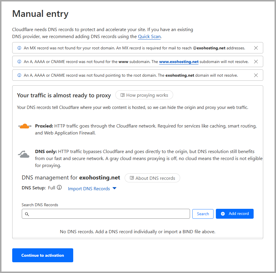Click the orange Proxied cloud icon

click(24, 125)
